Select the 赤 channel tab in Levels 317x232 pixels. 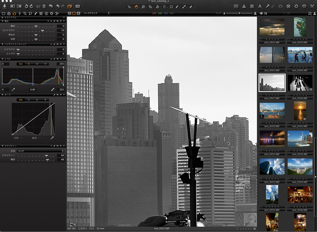pos(29,64)
